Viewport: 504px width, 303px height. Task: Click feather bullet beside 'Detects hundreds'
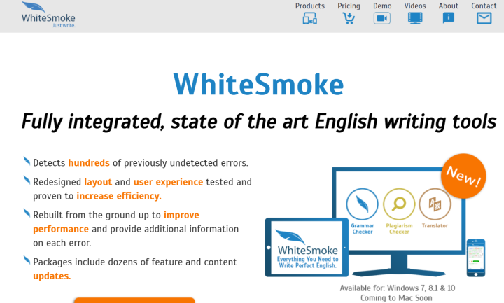(27, 161)
